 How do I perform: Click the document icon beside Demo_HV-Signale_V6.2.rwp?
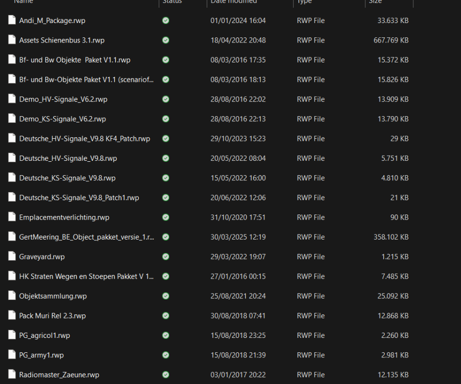12,99
